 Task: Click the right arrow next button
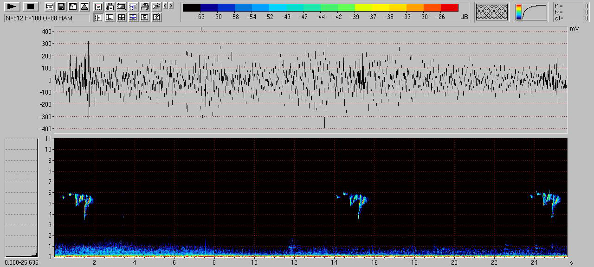[171, 6]
